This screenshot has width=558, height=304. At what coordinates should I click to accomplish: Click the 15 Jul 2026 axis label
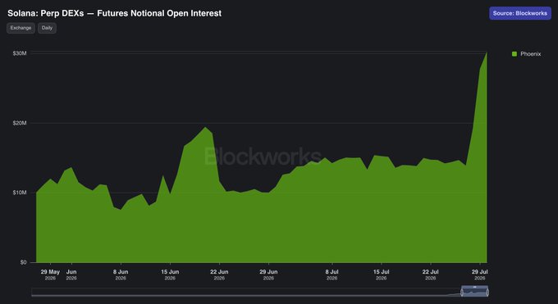[381, 275]
